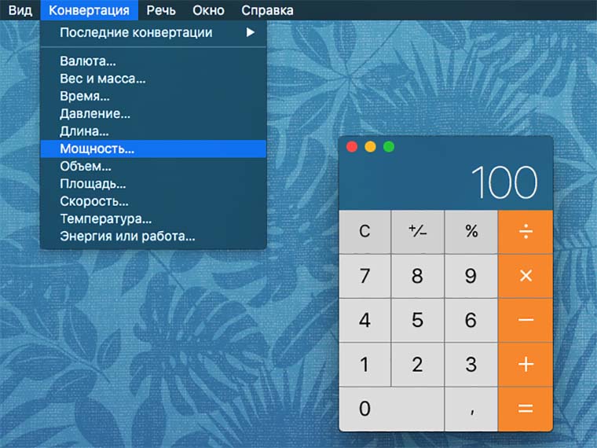Zoom the calculator with the green button
Viewport: 597px width, 448px height.
389,147
